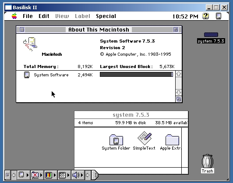The image size is (233, 183).
Task: Click the zoom box of About This Macintosh
Action: pyautogui.click(x=176, y=30)
